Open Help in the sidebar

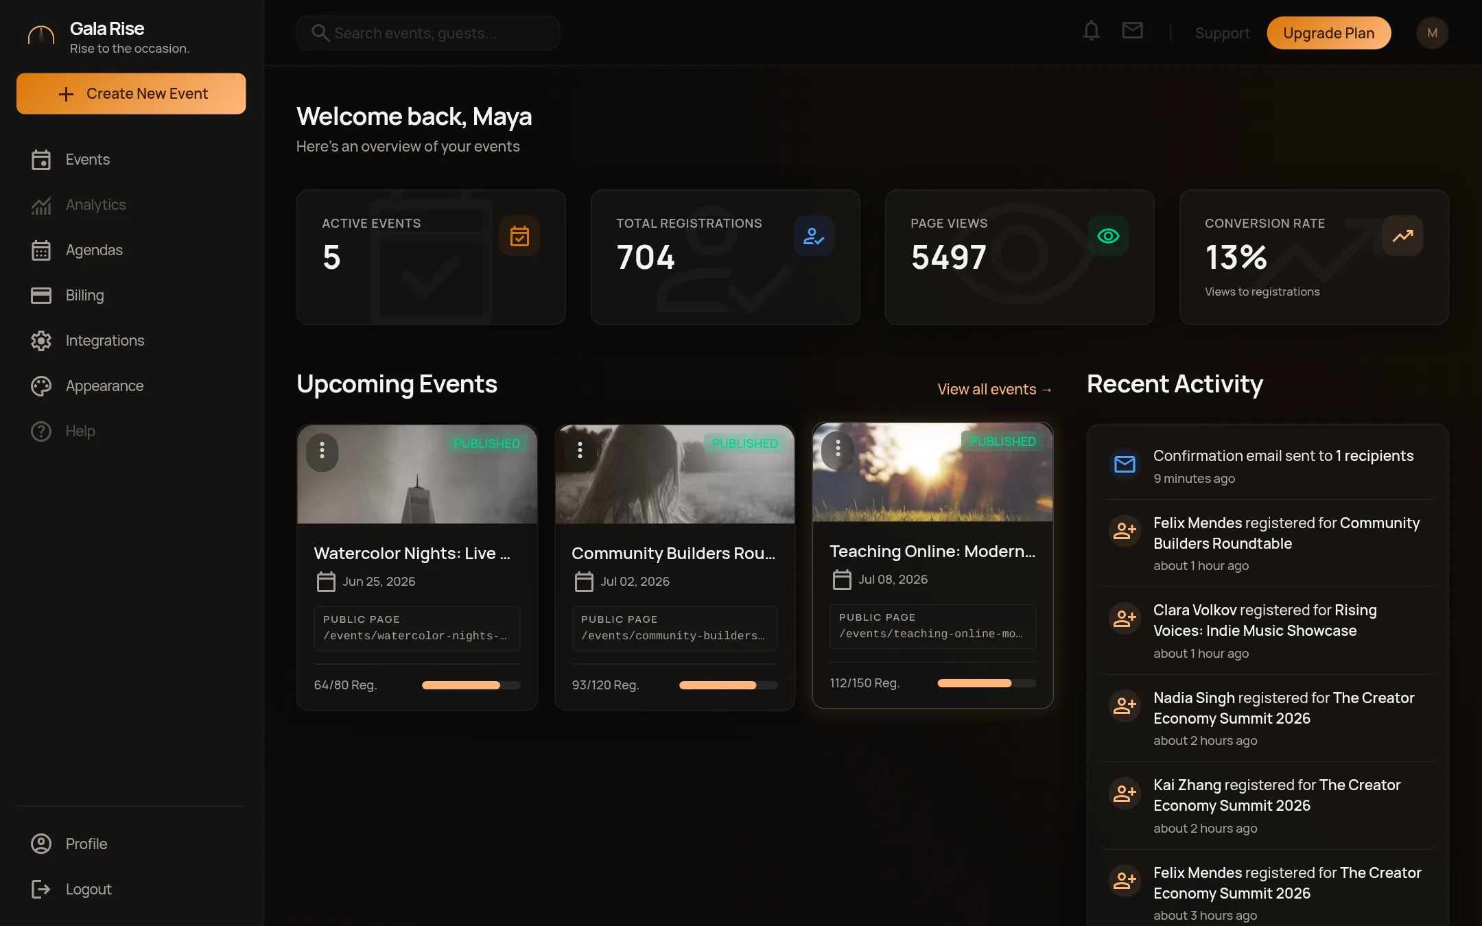pos(132,431)
